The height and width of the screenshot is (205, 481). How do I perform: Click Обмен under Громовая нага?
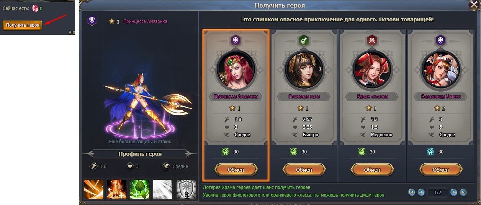304,169
